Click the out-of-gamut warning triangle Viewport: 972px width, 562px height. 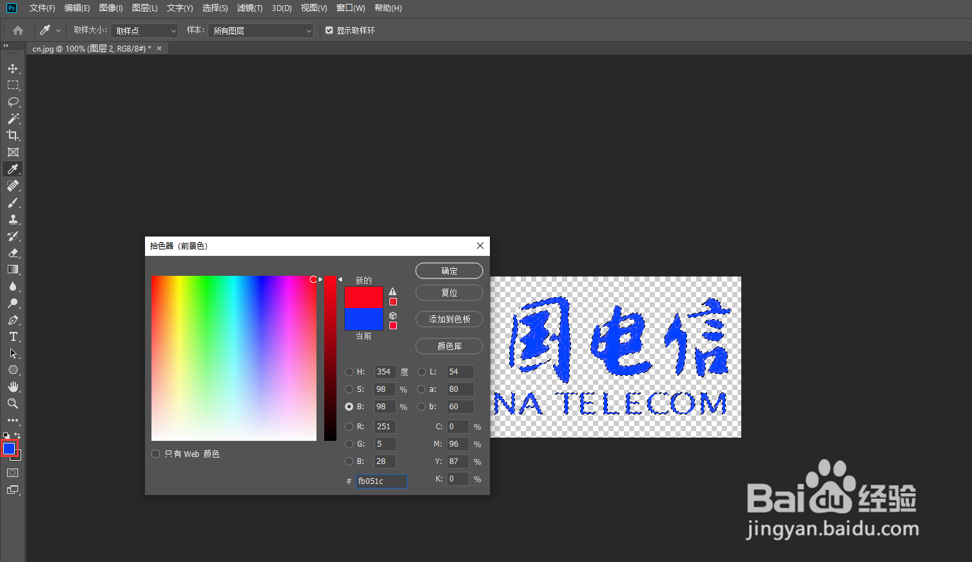[393, 291]
